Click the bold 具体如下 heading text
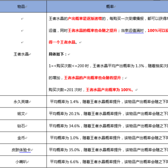 pos(57,54)
